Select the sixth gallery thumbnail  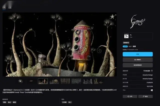(76, 81)
